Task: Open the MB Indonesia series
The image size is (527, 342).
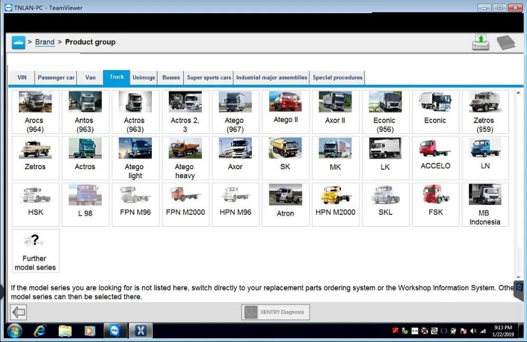Action: (485, 204)
